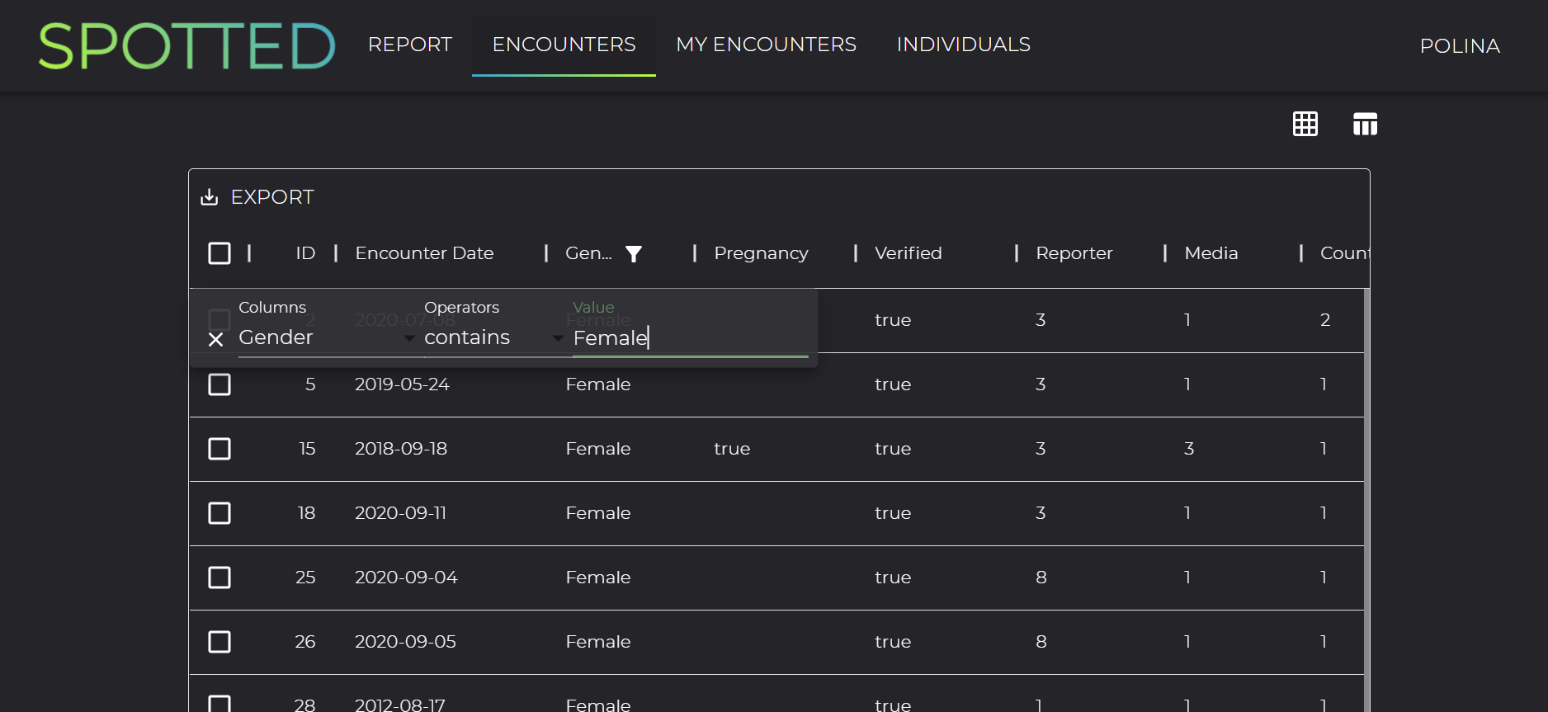Select the checkbox for row ID 26
This screenshot has width=1548, height=712.
tap(219, 642)
